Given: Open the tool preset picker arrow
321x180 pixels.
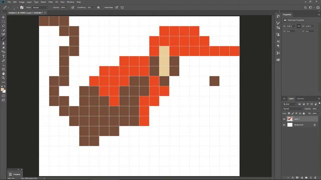Looking at the screenshot, I should point(9,7).
